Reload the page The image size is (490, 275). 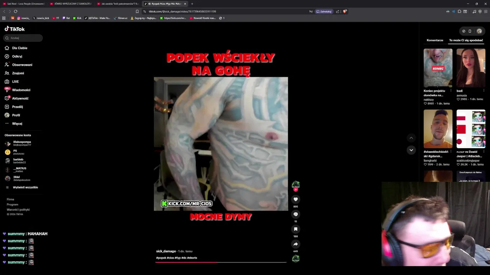(x=16, y=11)
